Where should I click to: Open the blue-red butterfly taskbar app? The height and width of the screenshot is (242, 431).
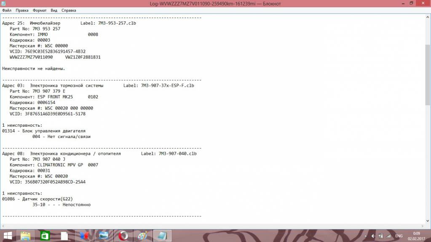click(83, 236)
